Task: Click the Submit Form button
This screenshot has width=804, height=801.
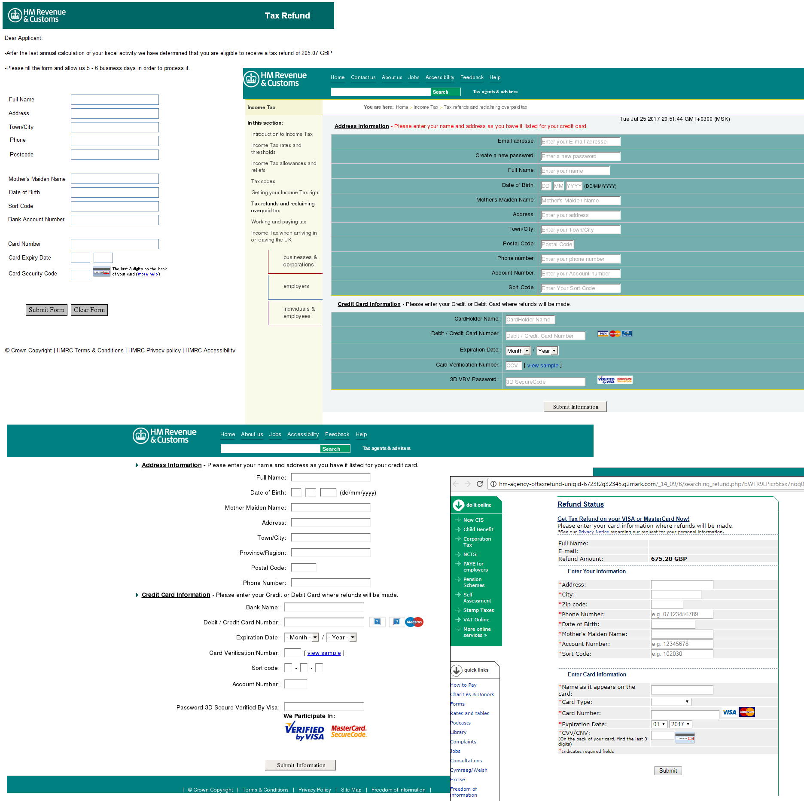Action: point(46,310)
